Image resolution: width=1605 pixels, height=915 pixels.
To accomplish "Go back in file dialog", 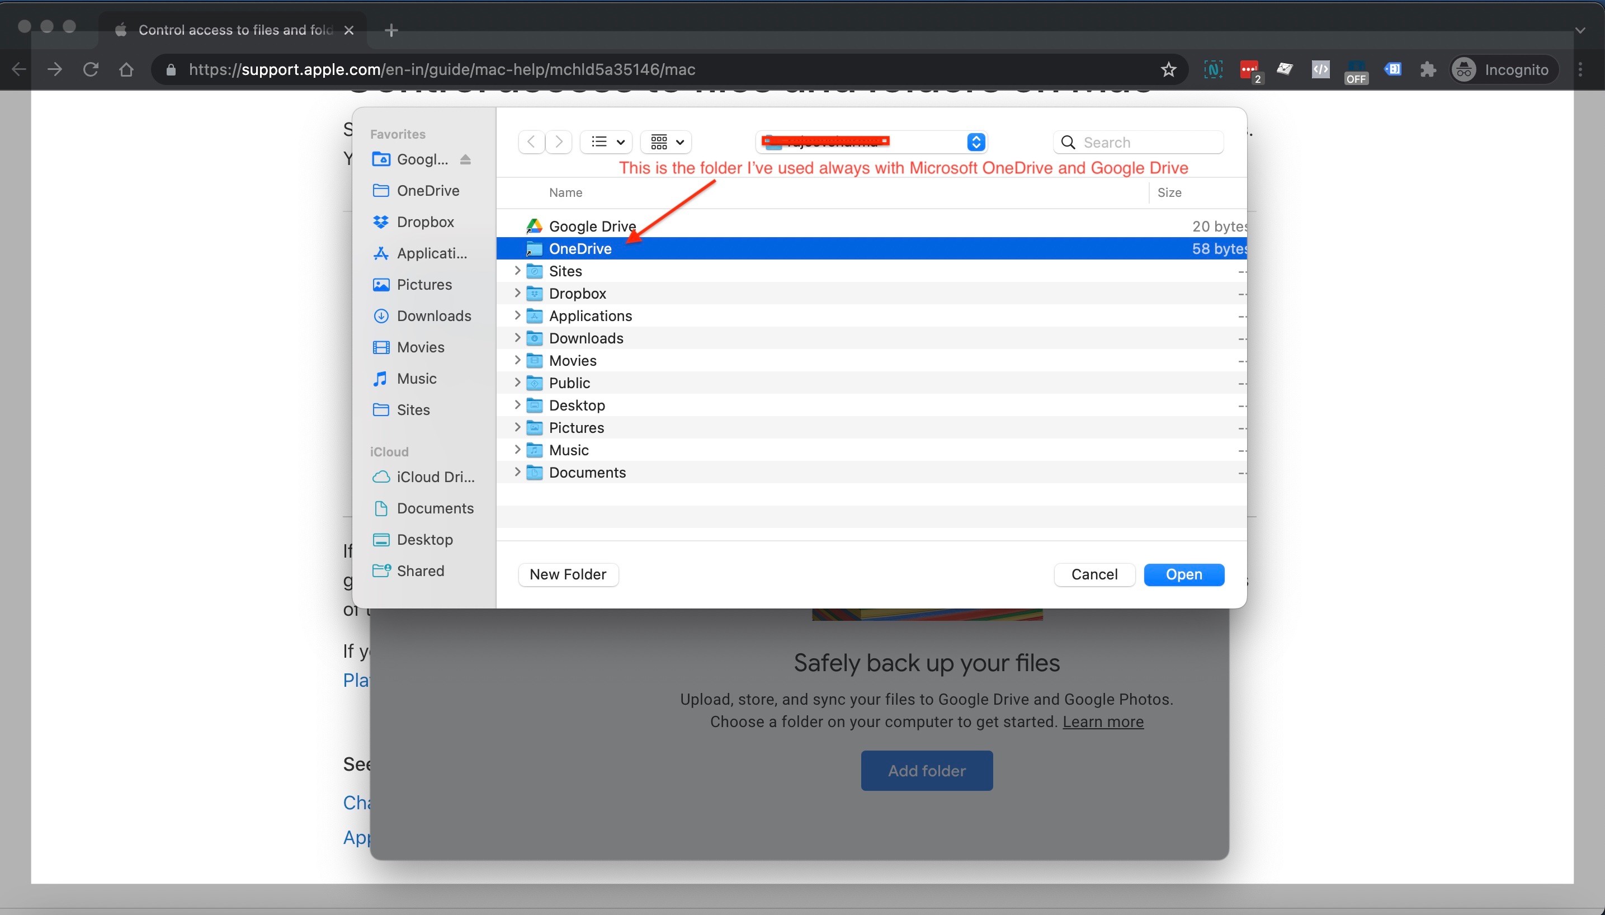I will pyautogui.click(x=531, y=142).
